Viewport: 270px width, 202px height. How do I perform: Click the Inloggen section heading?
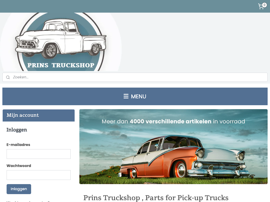coord(17,130)
